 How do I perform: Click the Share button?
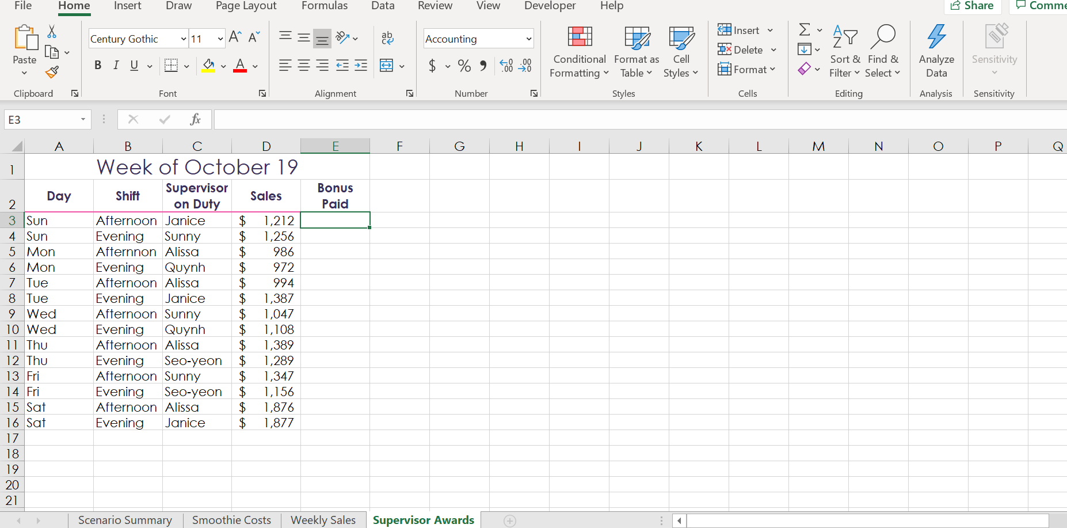point(973,6)
